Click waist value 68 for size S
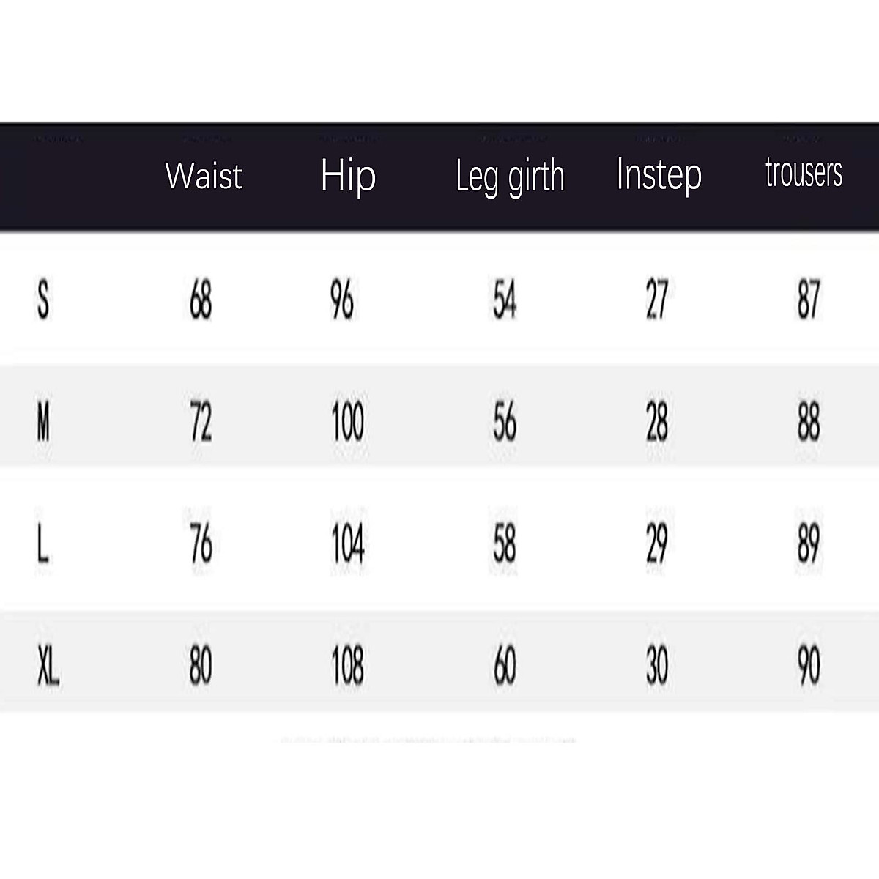This screenshot has width=879, height=879. [x=201, y=300]
